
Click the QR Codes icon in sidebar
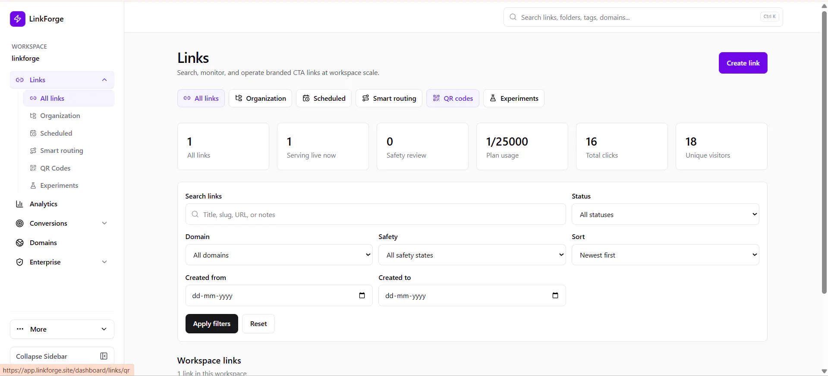(33, 168)
